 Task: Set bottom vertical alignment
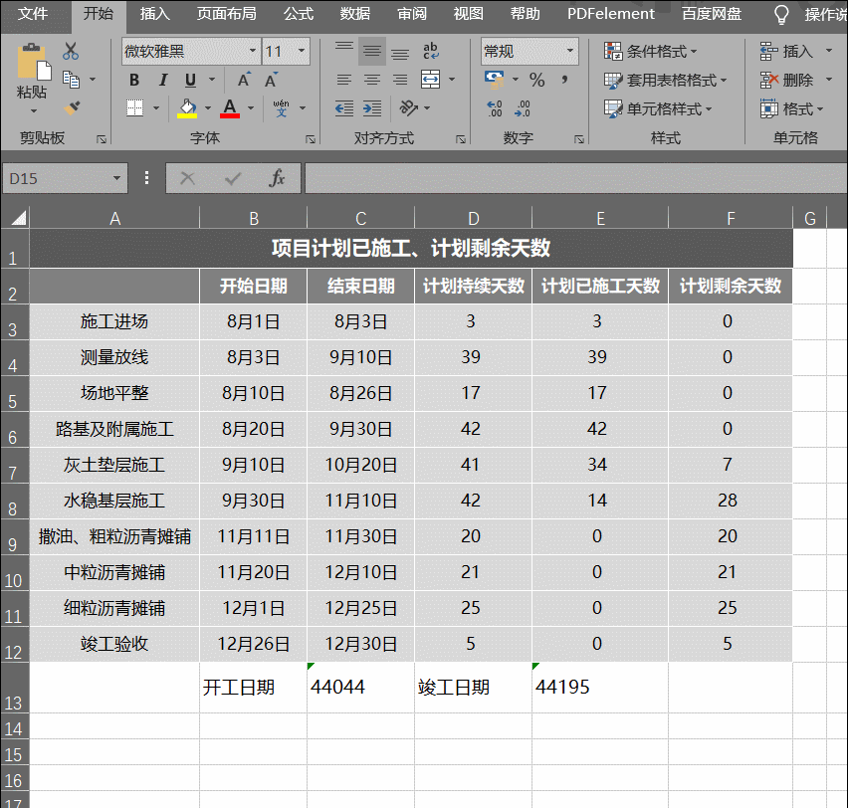pyautogui.click(x=400, y=52)
